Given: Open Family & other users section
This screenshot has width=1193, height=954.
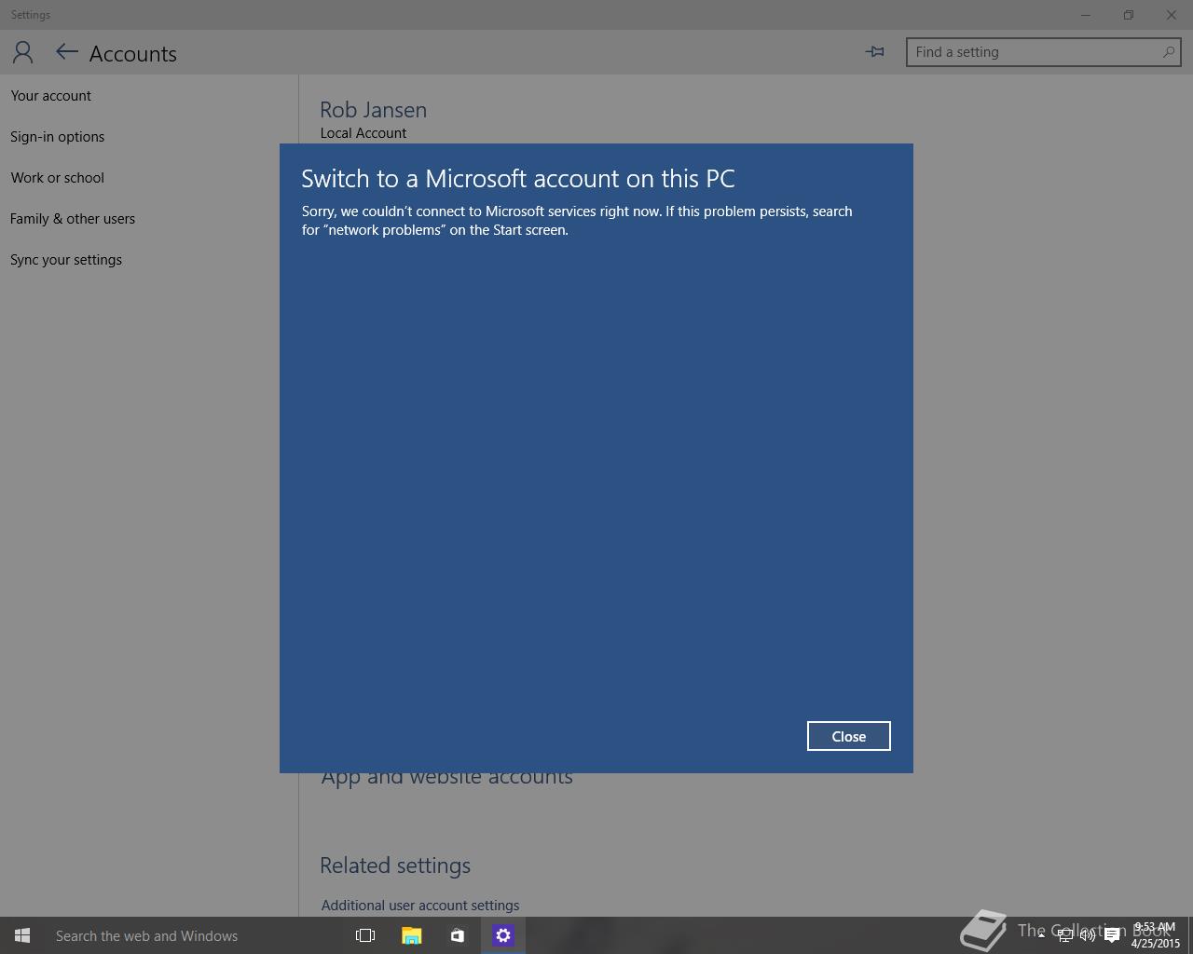Looking at the screenshot, I should (73, 219).
